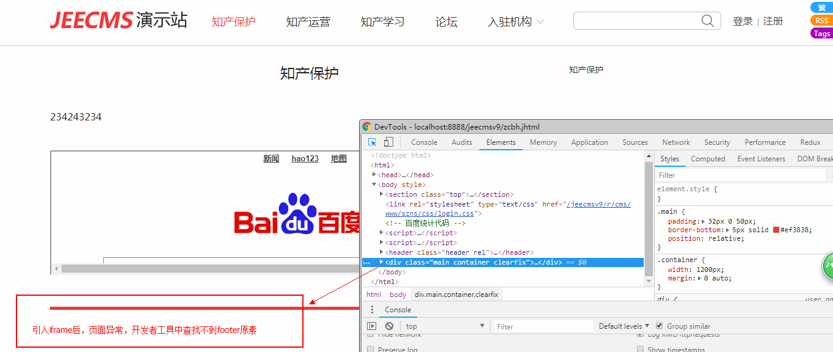
Task: Expand the section class="top" node
Action: coord(382,194)
